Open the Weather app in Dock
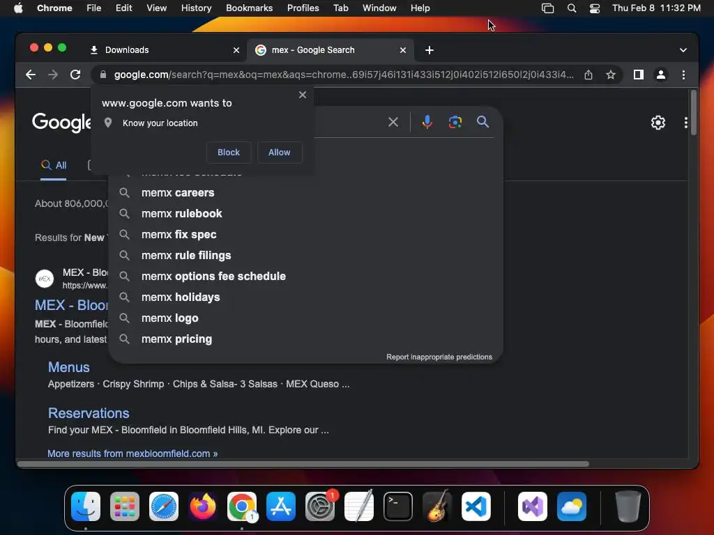Screen dimensions: 714x535 pos(572,506)
